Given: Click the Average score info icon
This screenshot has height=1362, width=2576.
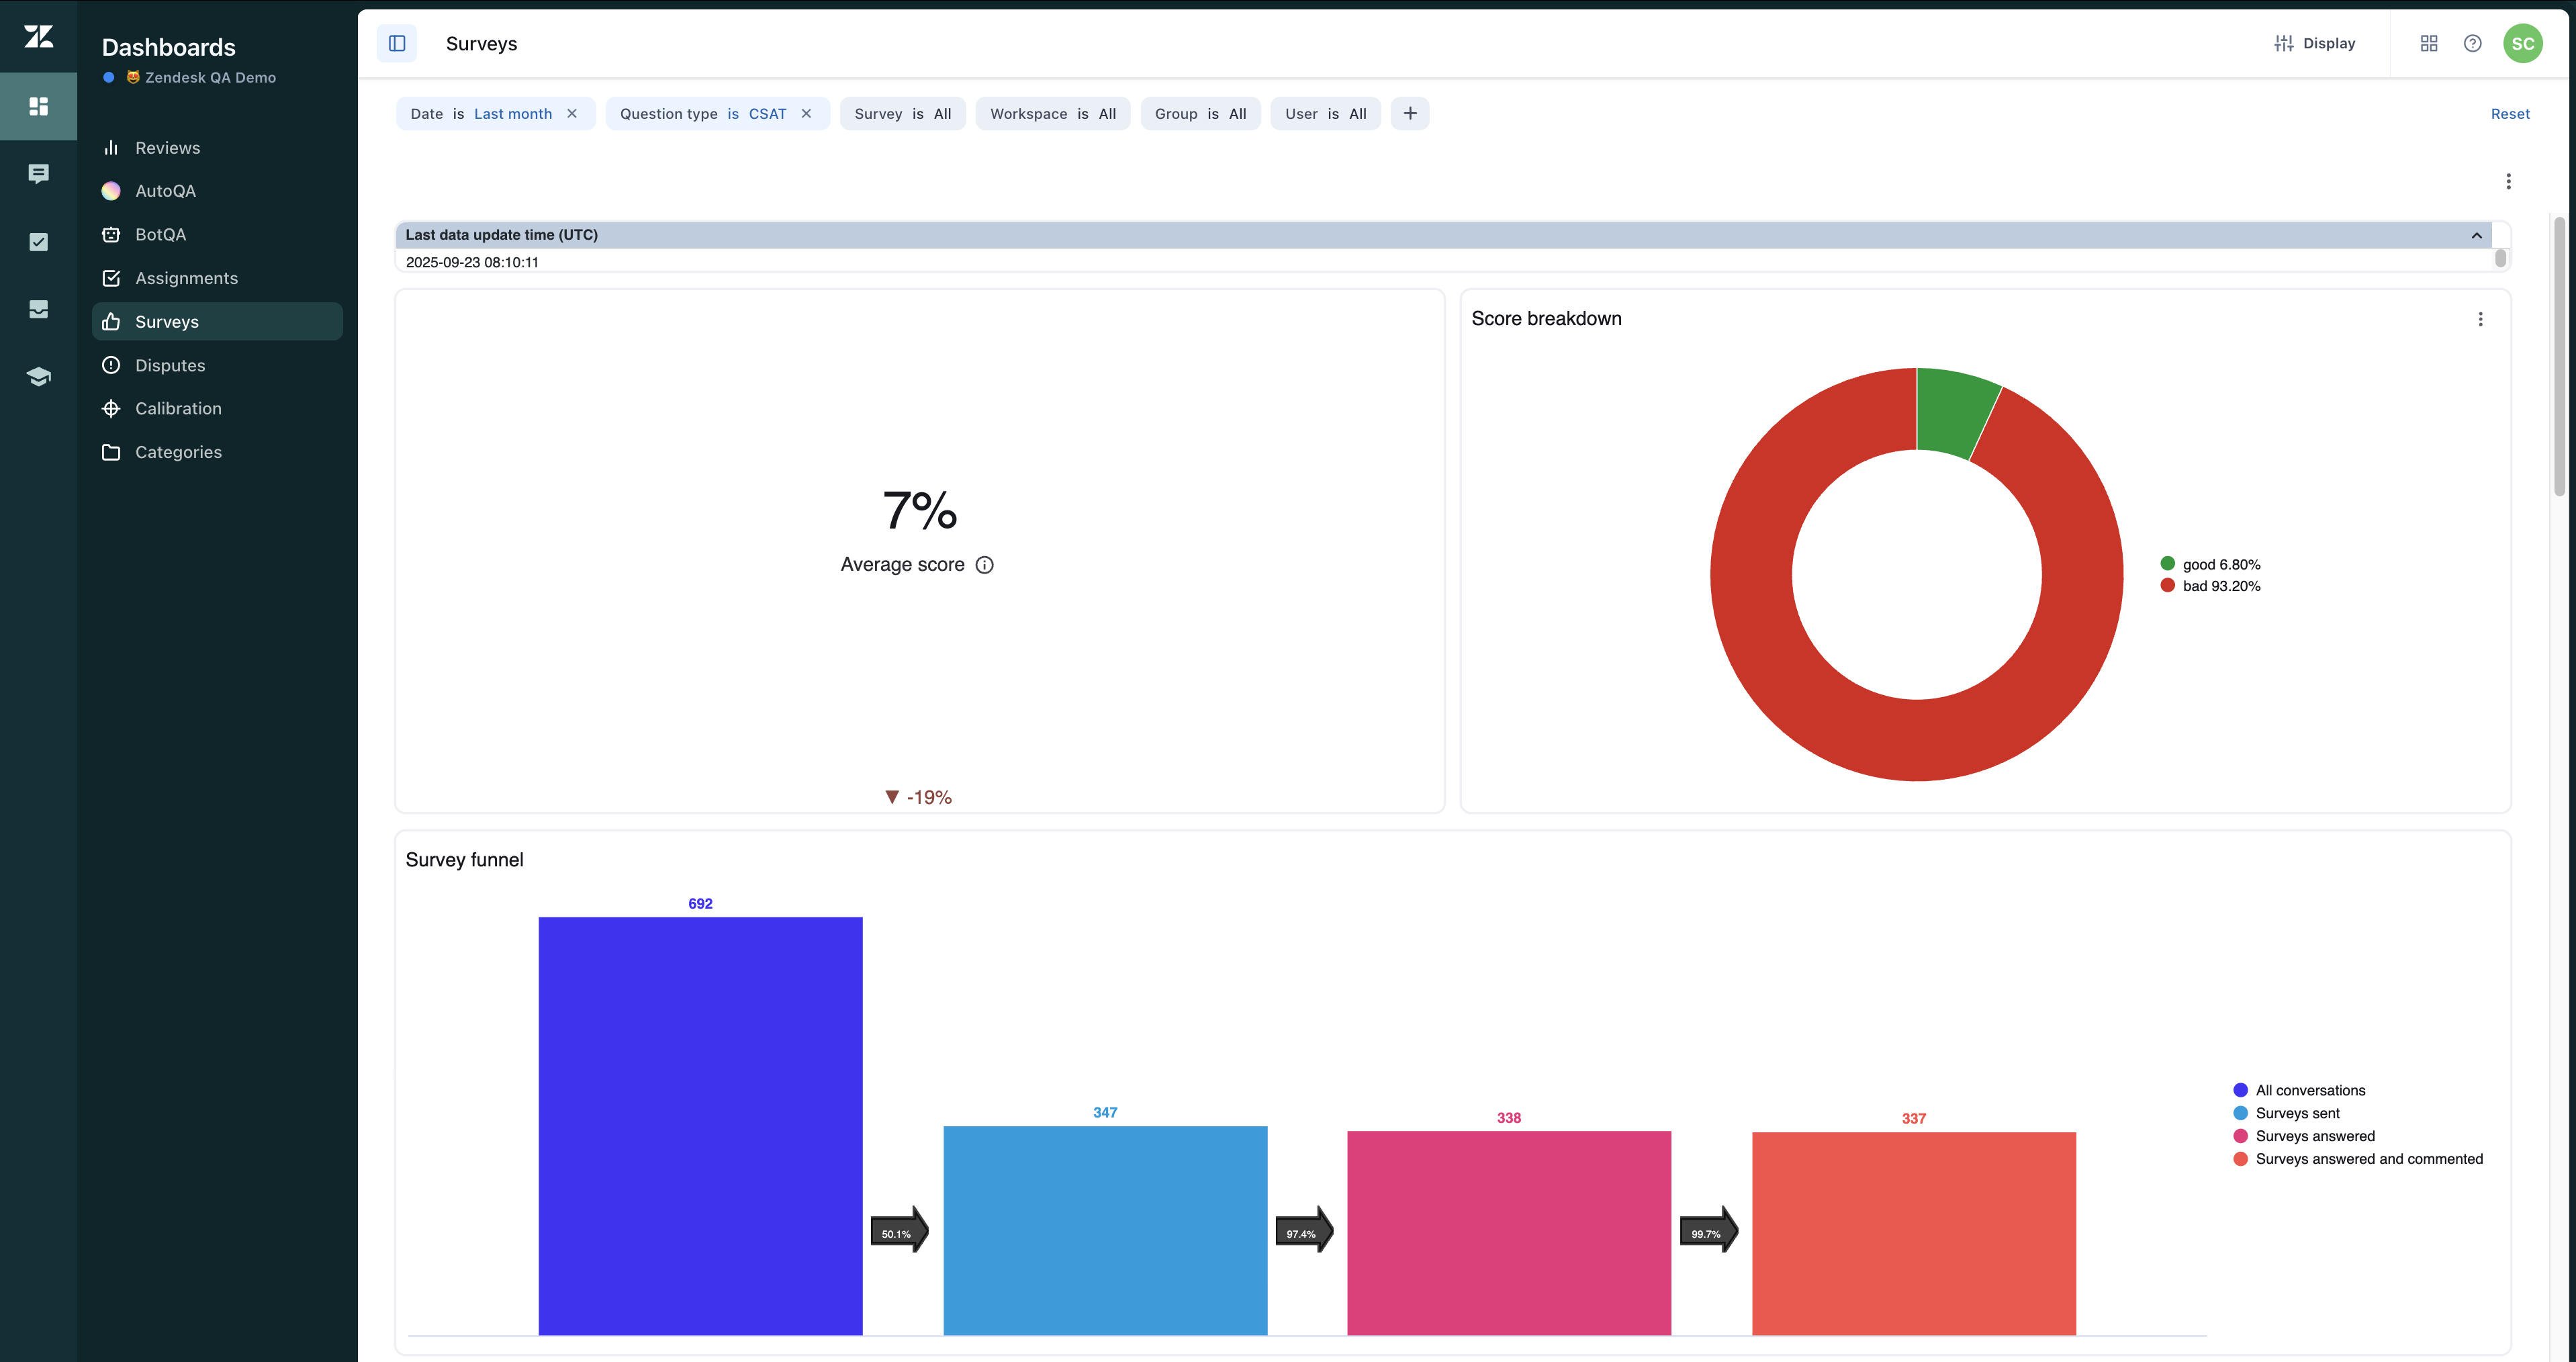Looking at the screenshot, I should pos(984,565).
